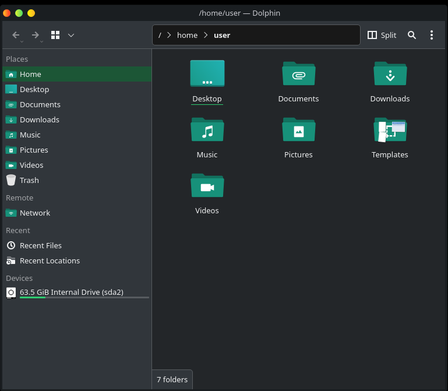The width and height of the screenshot is (448, 391).
Task: Click 'home' in the breadcrumb path
Action: tap(187, 35)
